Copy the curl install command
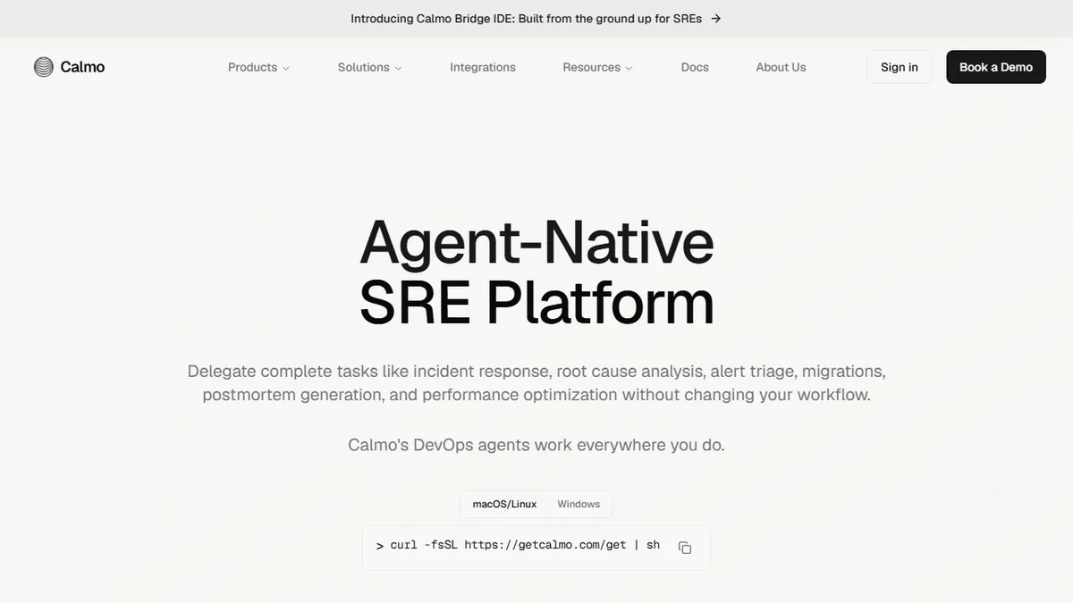The height and width of the screenshot is (603, 1073). pyautogui.click(x=685, y=548)
